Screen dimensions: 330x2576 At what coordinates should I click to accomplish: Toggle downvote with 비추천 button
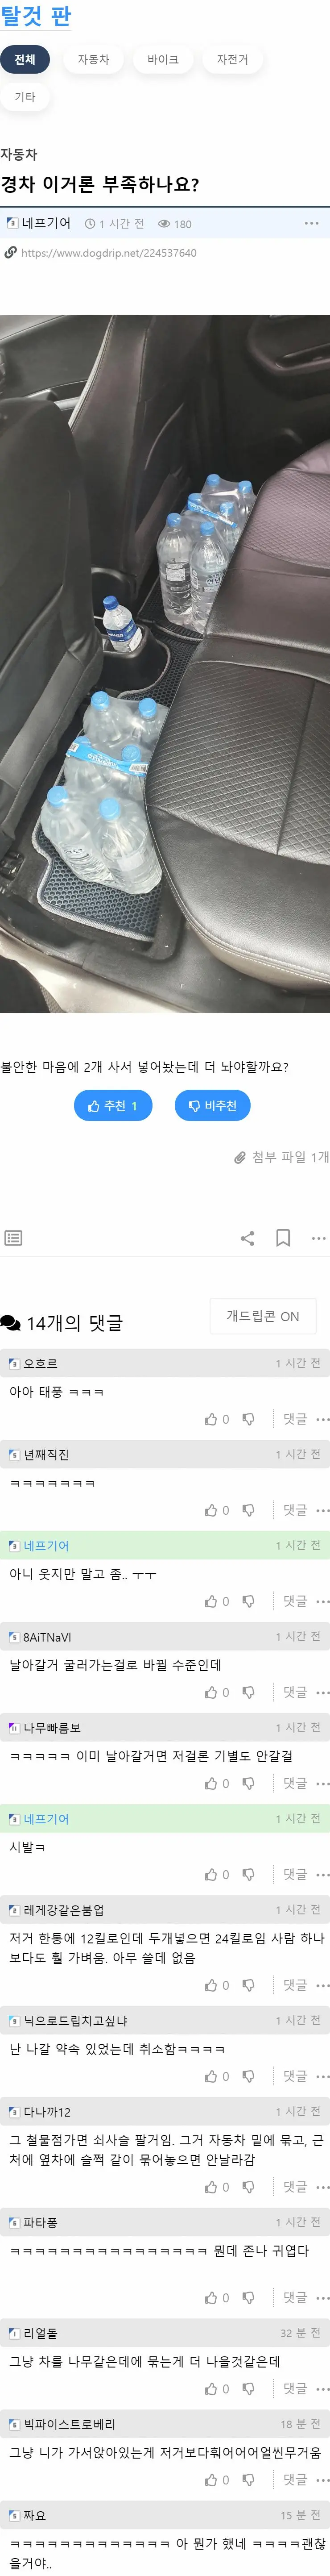click(x=212, y=1105)
